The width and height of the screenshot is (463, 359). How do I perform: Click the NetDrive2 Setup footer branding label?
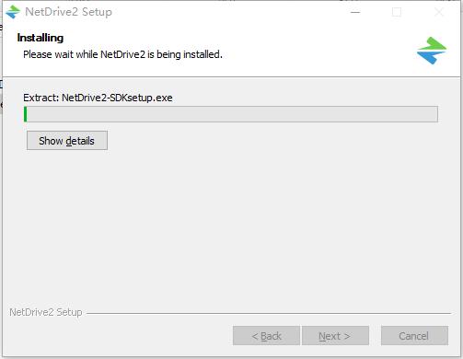[46, 312]
